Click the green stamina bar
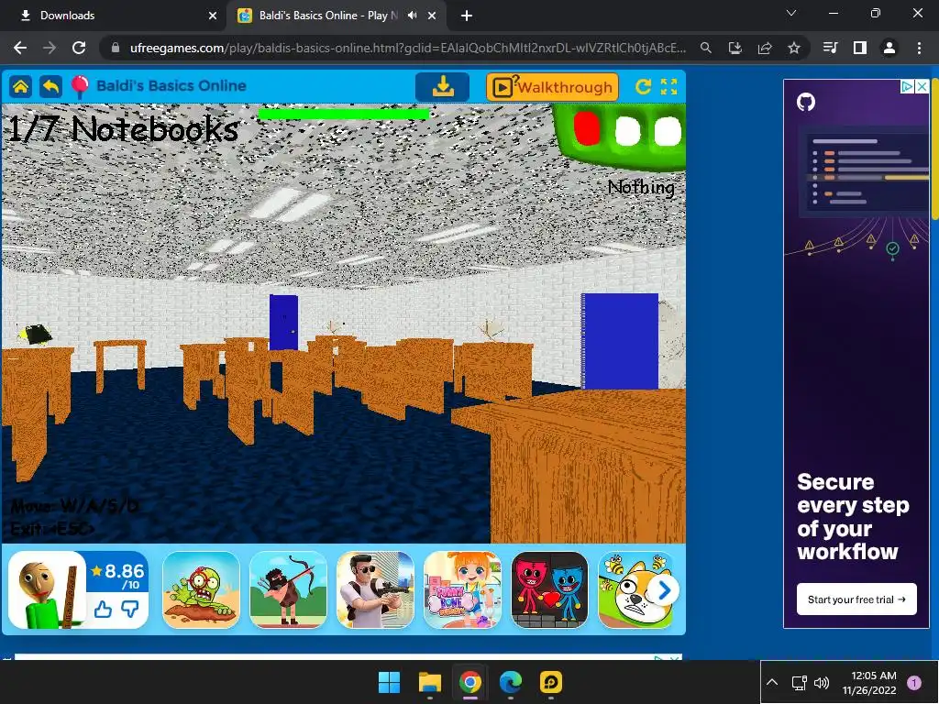The image size is (939, 704). 345,114
